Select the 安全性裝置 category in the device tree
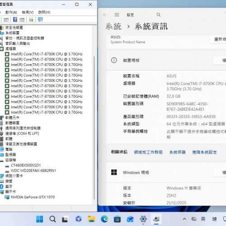Image resolution: width=226 pixels, height=226 pixels. 14,28
